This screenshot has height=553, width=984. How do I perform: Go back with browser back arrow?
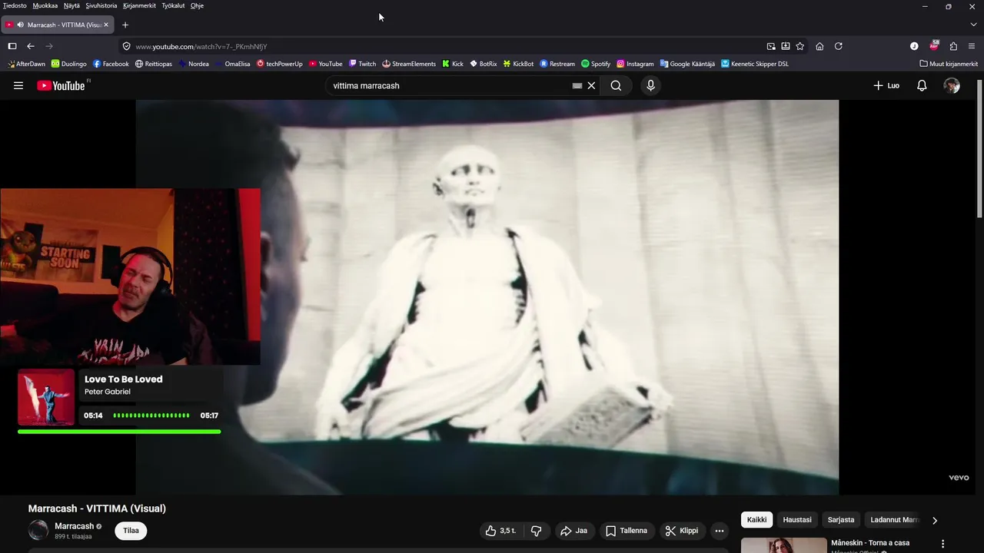(x=31, y=46)
